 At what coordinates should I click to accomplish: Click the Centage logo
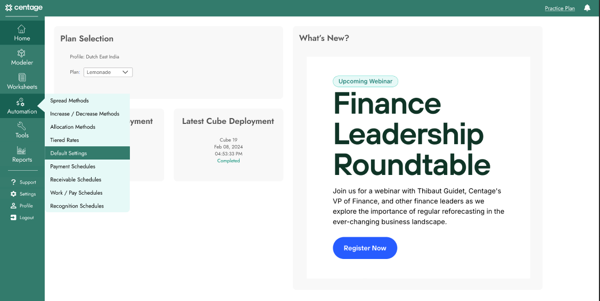[24, 7]
